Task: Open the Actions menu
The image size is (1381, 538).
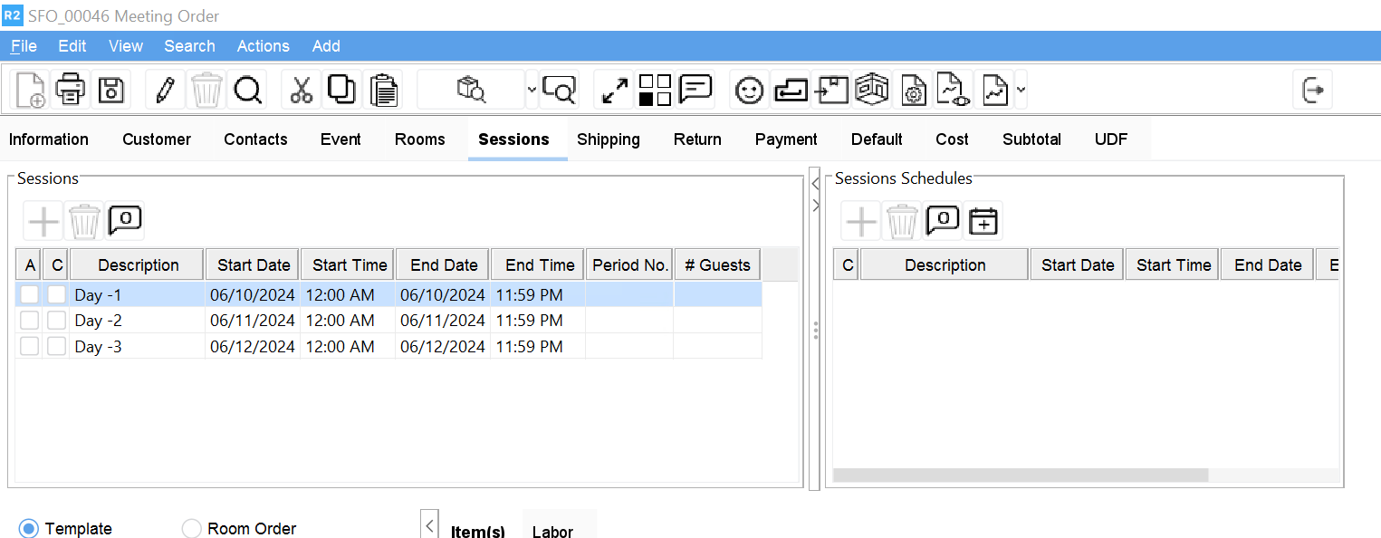Action: coord(263,46)
